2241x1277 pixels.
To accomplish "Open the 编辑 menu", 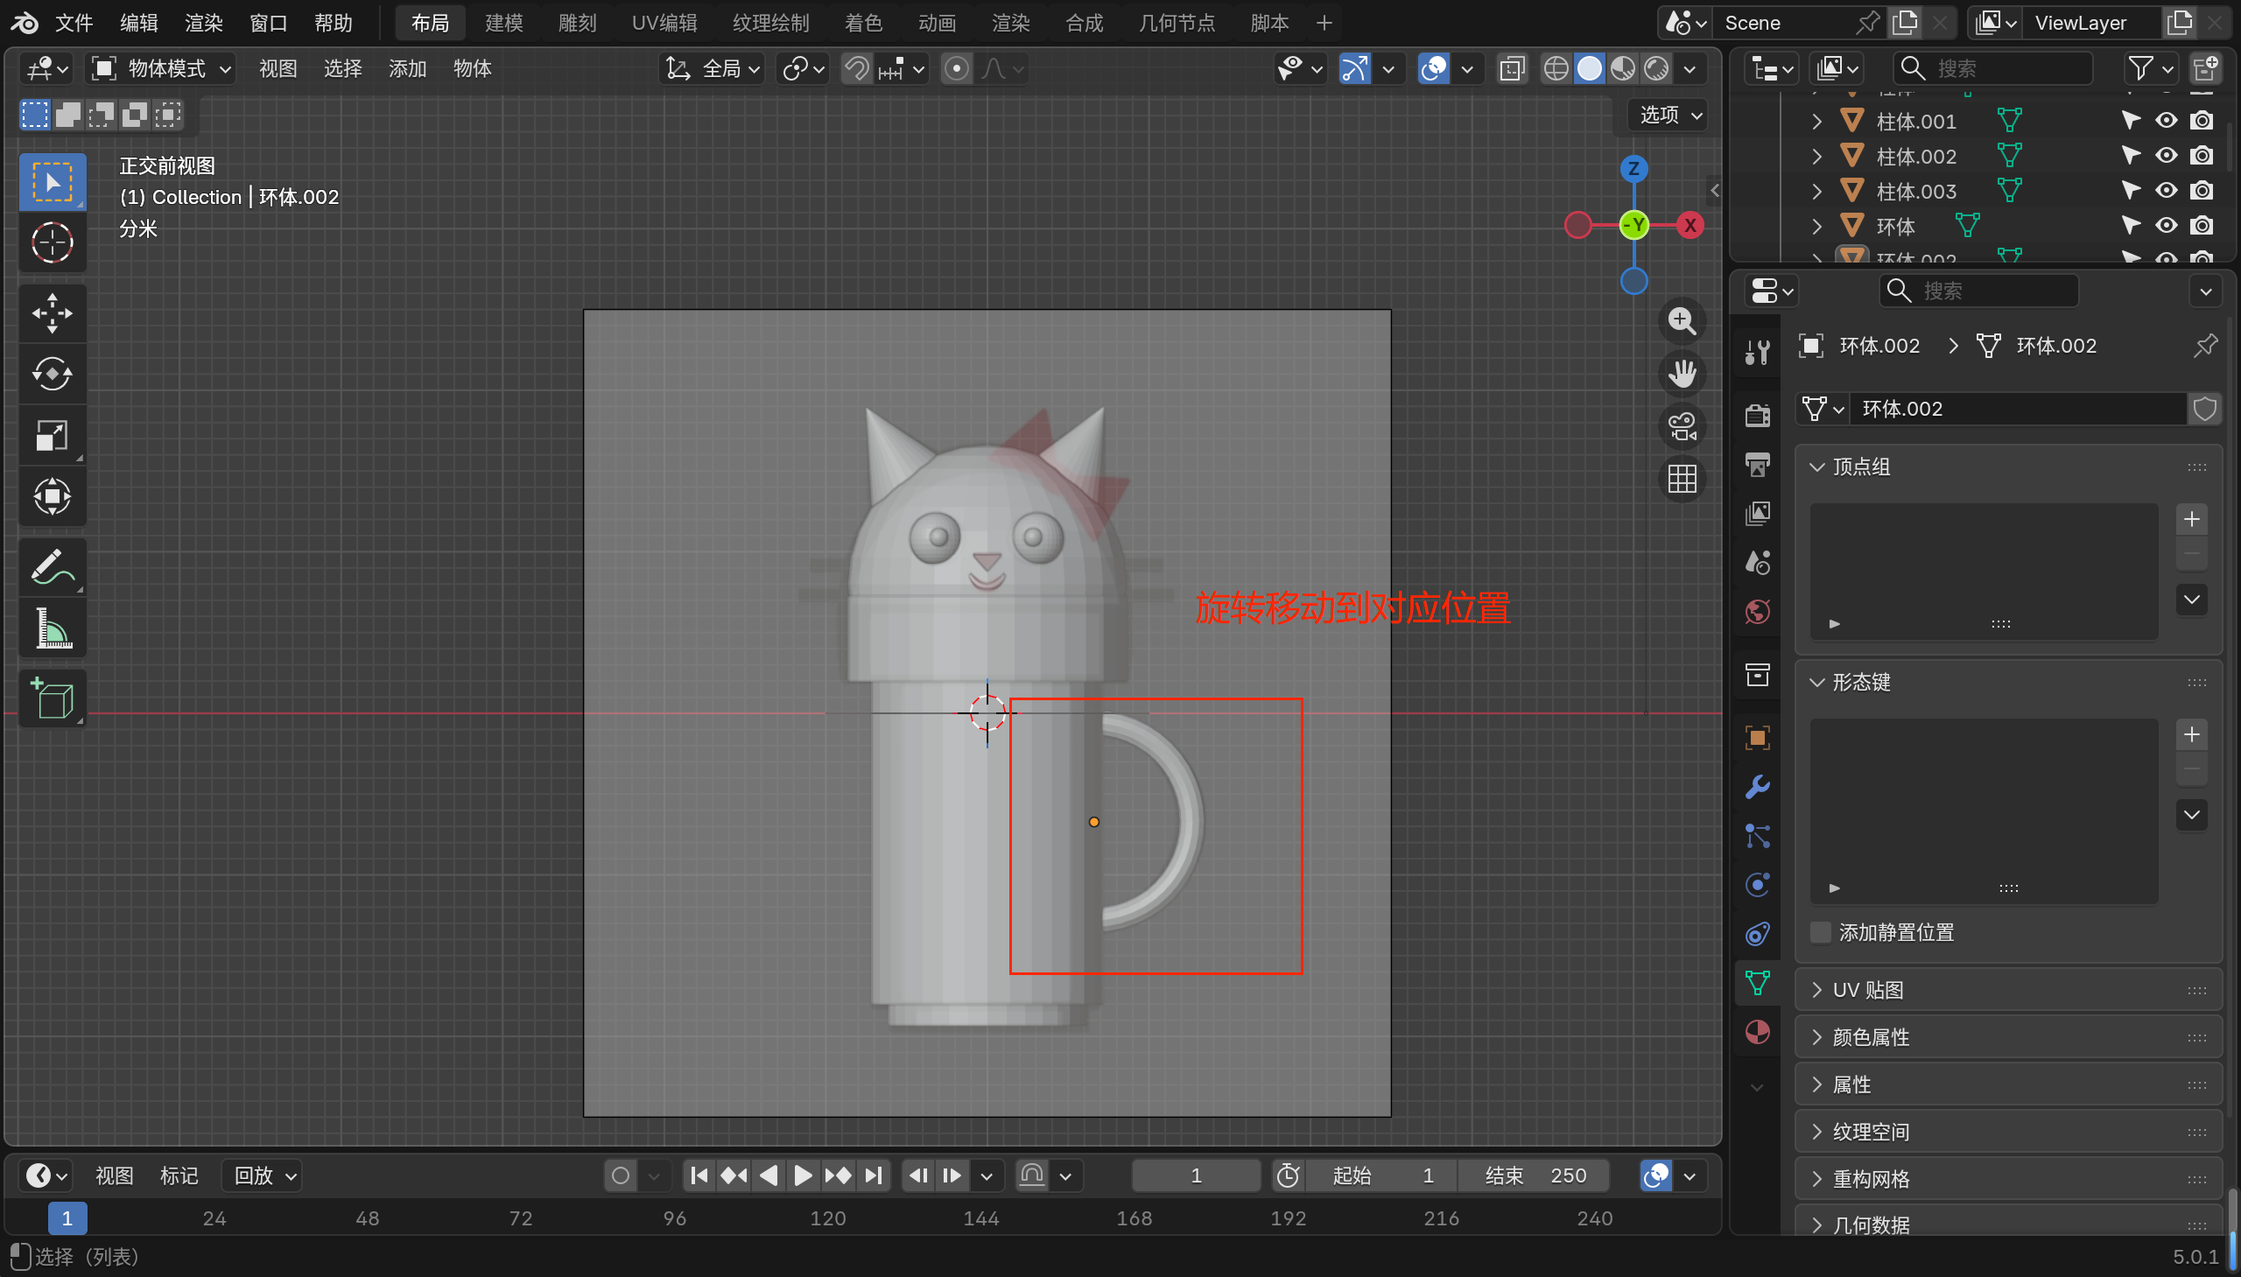I will [138, 23].
